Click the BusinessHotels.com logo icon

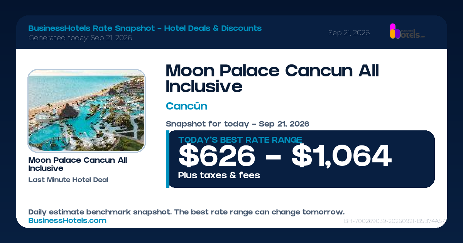click(x=407, y=31)
